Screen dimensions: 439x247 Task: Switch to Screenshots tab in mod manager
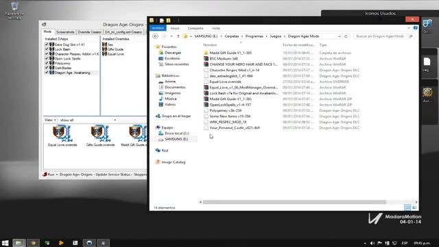(65, 32)
